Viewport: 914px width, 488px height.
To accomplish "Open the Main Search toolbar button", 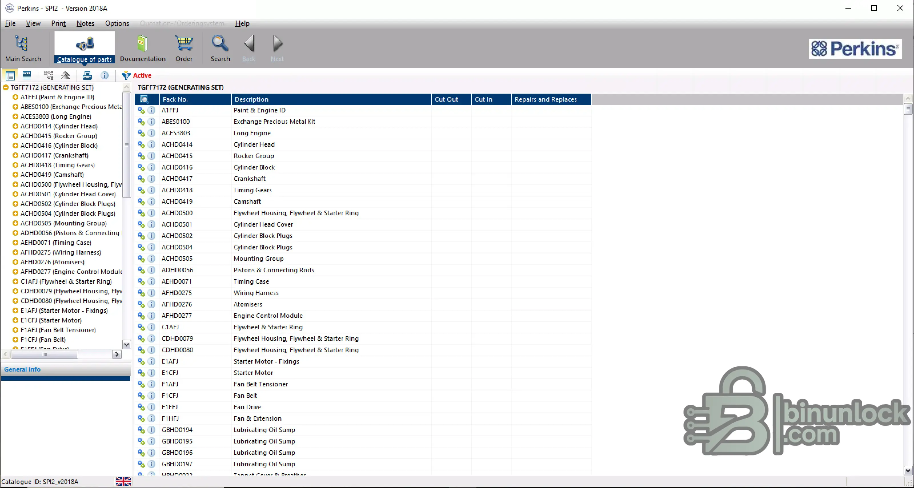I will click(23, 48).
